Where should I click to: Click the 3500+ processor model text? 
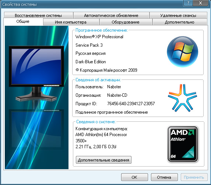[81, 141]
